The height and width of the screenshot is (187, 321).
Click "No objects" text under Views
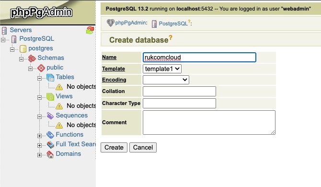81,105
